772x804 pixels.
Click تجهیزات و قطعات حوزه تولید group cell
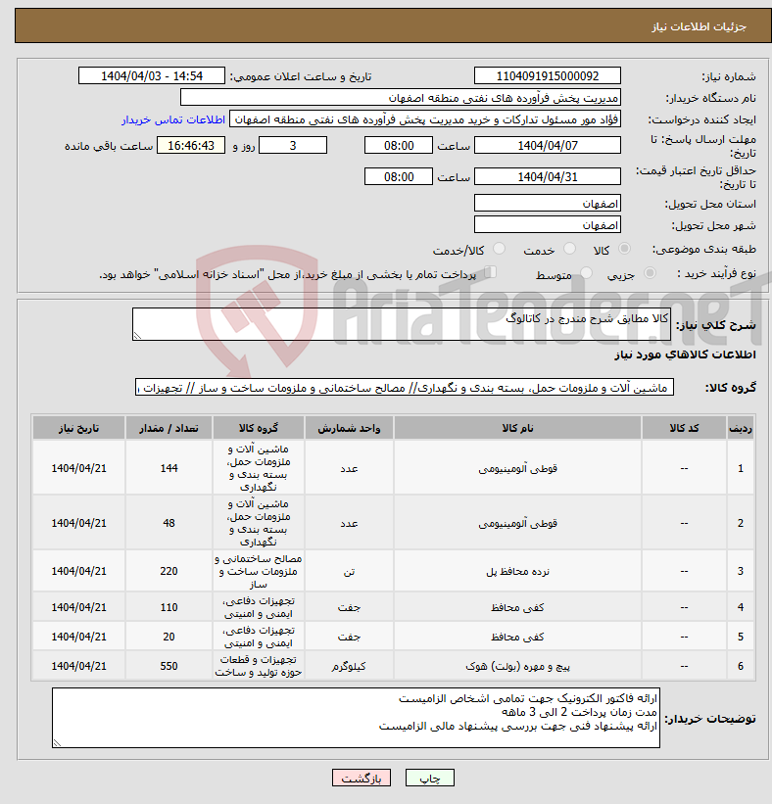(x=259, y=666)
